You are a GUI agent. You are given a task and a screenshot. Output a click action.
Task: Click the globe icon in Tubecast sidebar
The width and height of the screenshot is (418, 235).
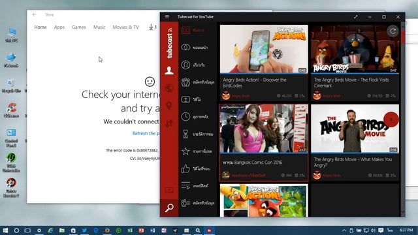click(169, 88)
